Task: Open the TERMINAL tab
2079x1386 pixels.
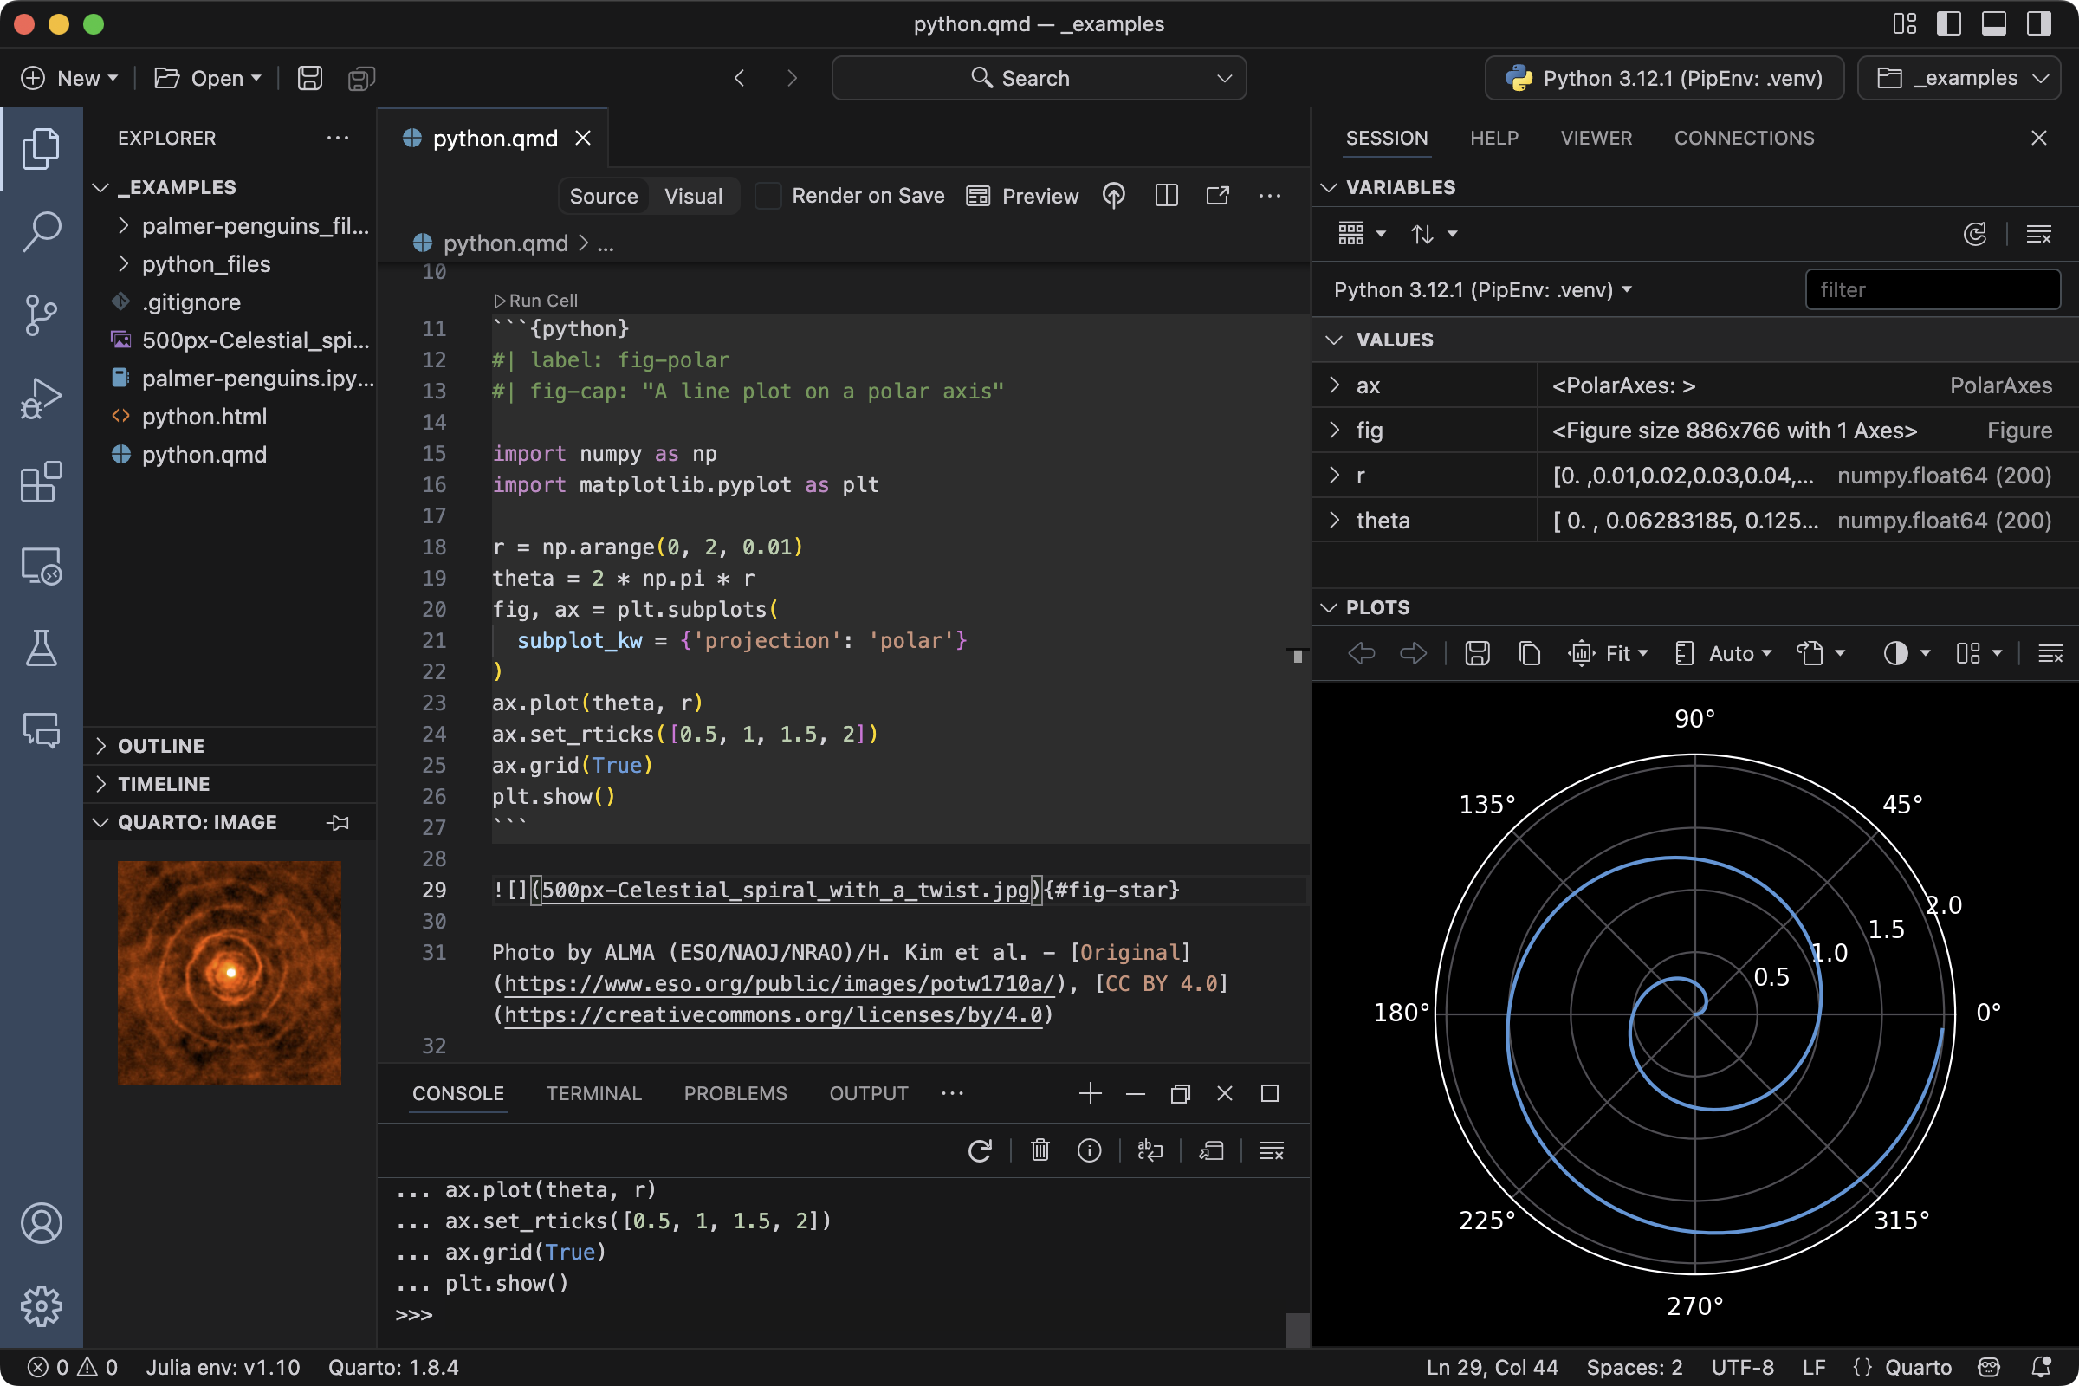Action: pos(594,1093)
